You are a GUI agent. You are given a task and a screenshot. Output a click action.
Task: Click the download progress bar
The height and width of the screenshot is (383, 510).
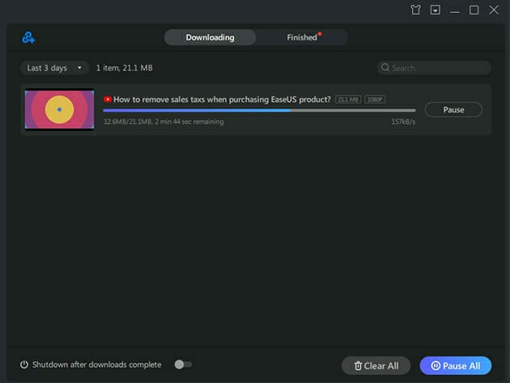coord(259,110)
